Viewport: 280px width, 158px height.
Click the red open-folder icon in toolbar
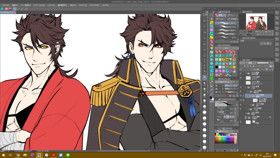click(x=10, y=9)
